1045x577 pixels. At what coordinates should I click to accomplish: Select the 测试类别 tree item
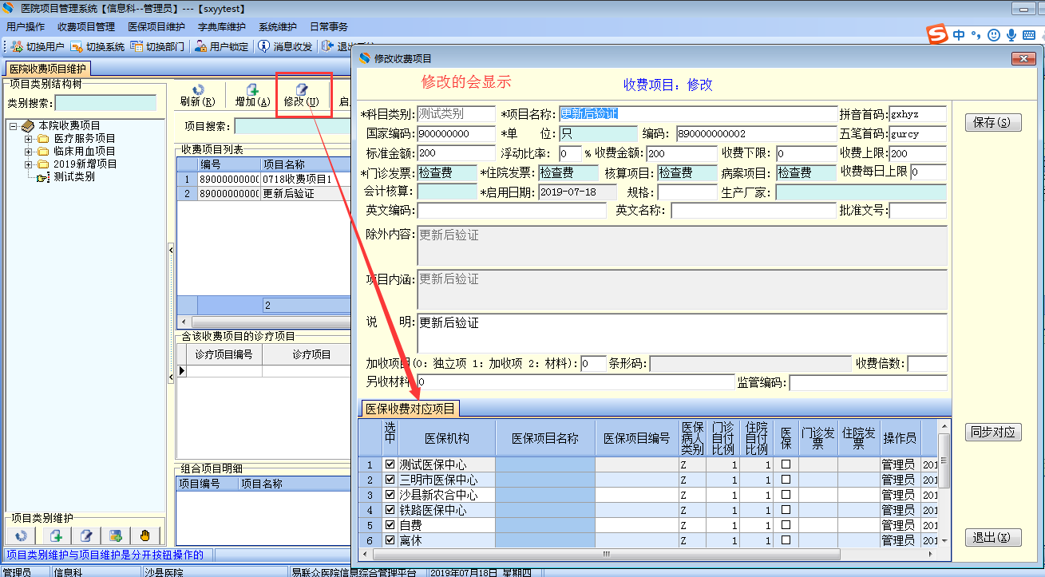coord(74,176)
